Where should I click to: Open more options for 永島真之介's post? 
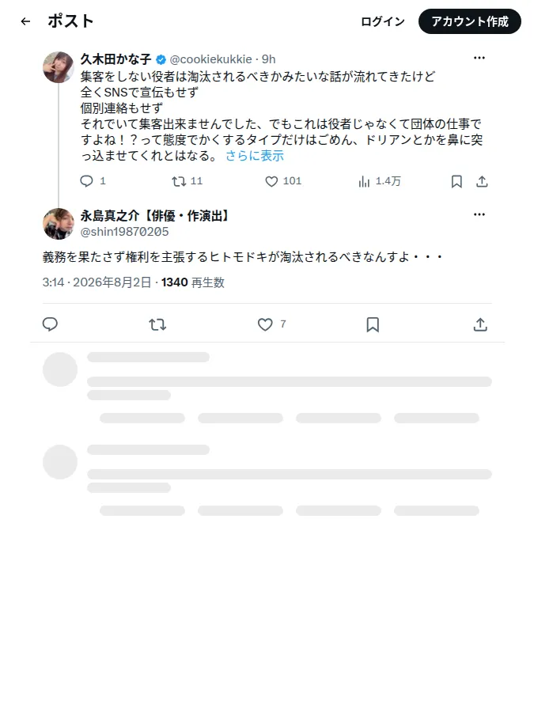[x=479, y=214]
